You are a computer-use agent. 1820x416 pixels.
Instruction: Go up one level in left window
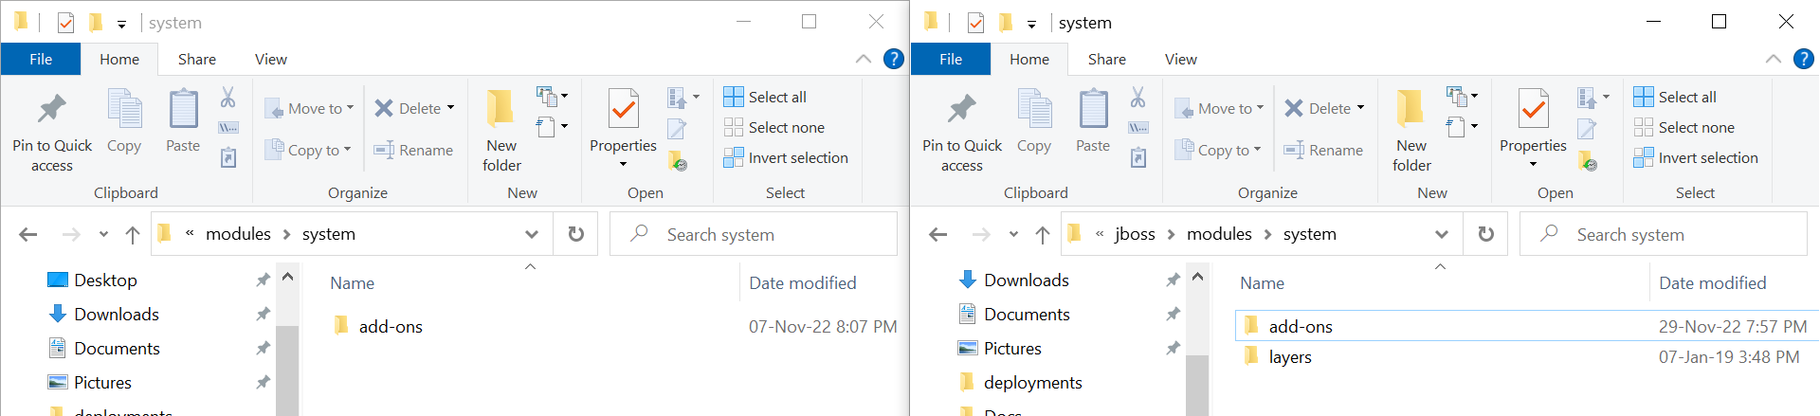pos(133,234)
